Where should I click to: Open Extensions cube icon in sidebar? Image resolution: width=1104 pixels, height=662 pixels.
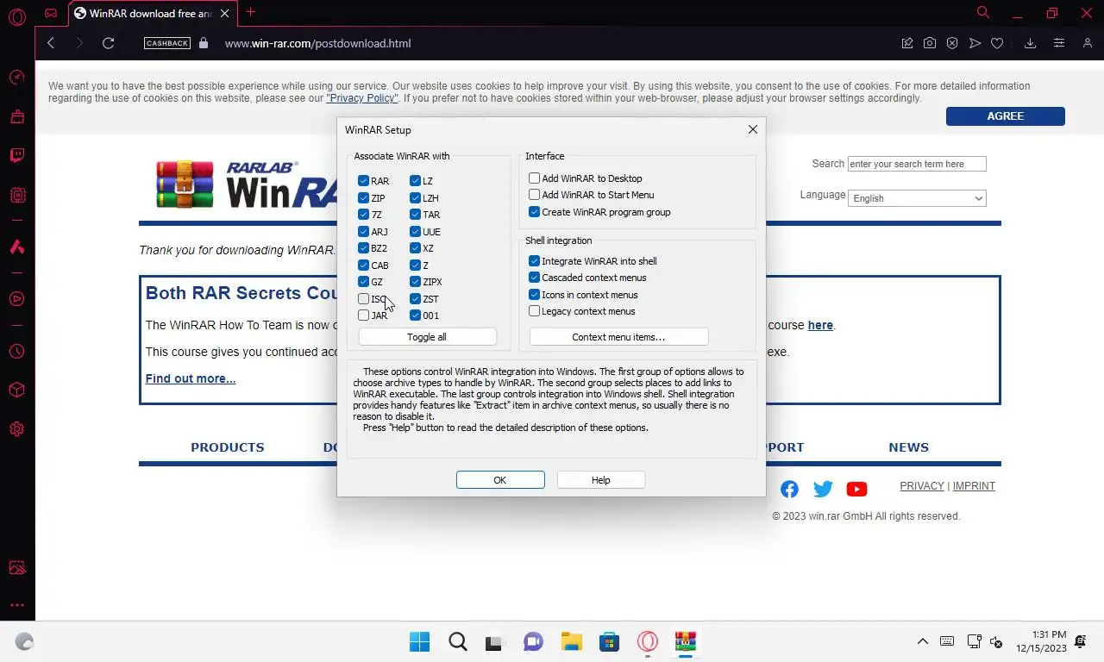coord(17,390)
